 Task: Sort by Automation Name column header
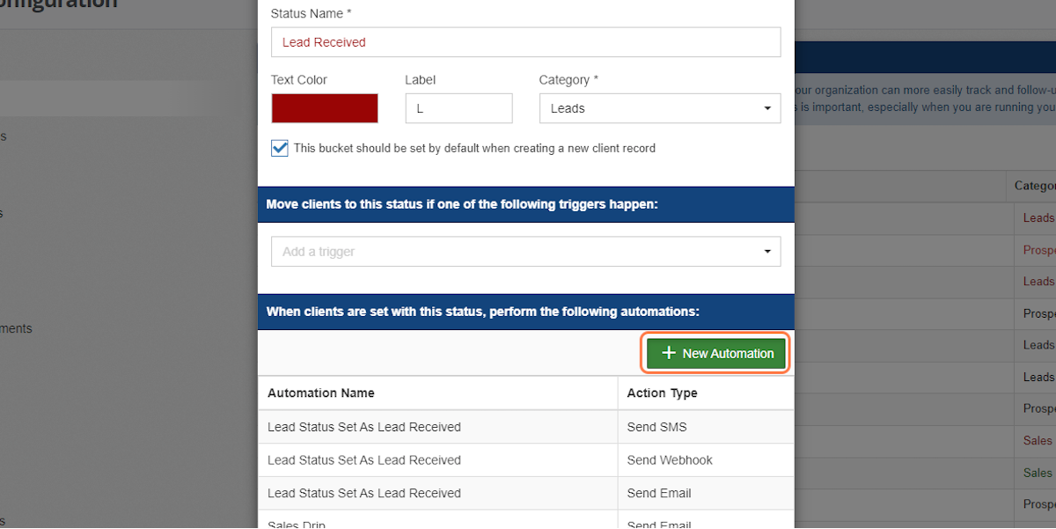point(321,393)
